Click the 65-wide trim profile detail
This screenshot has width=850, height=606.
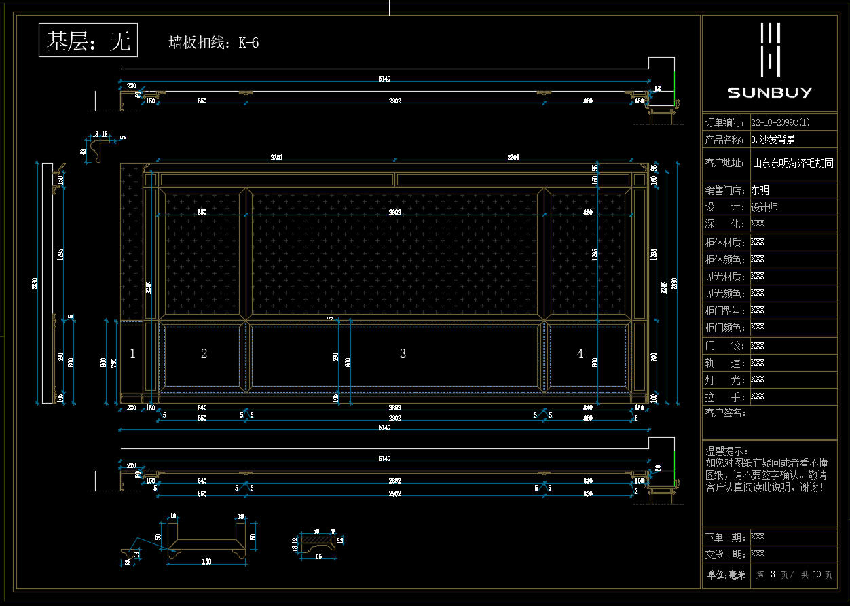click(318, 541)
